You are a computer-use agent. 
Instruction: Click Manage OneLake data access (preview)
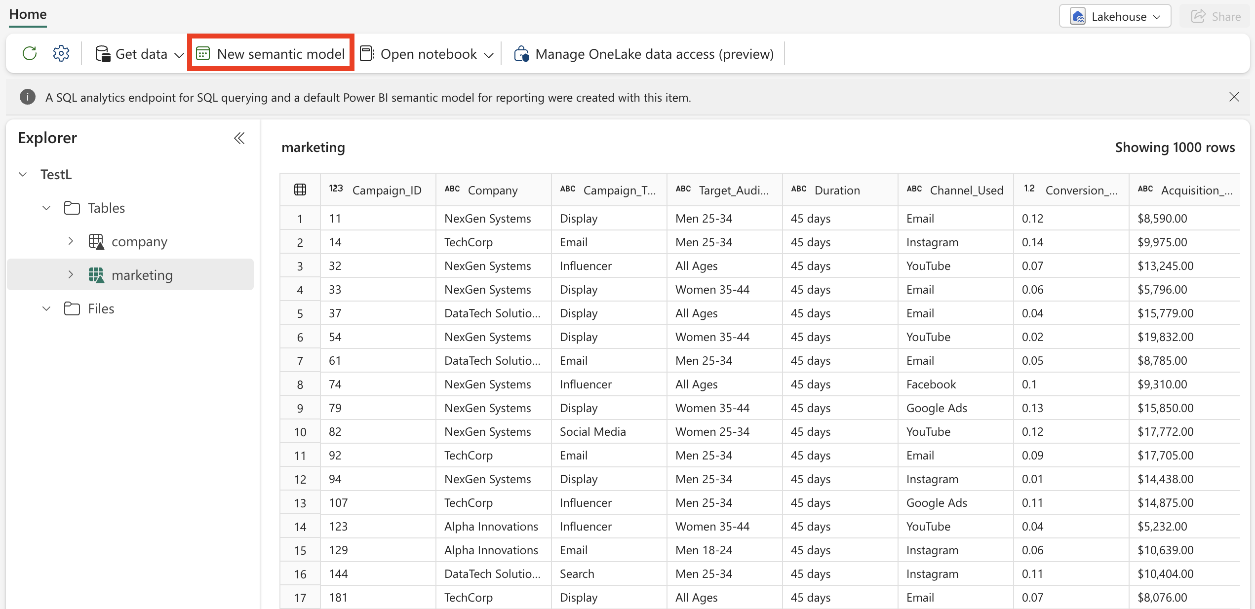(643, 54)
